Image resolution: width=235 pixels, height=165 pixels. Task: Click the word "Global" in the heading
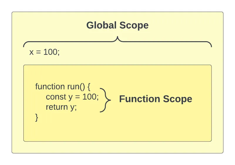[x=101, y=25]
